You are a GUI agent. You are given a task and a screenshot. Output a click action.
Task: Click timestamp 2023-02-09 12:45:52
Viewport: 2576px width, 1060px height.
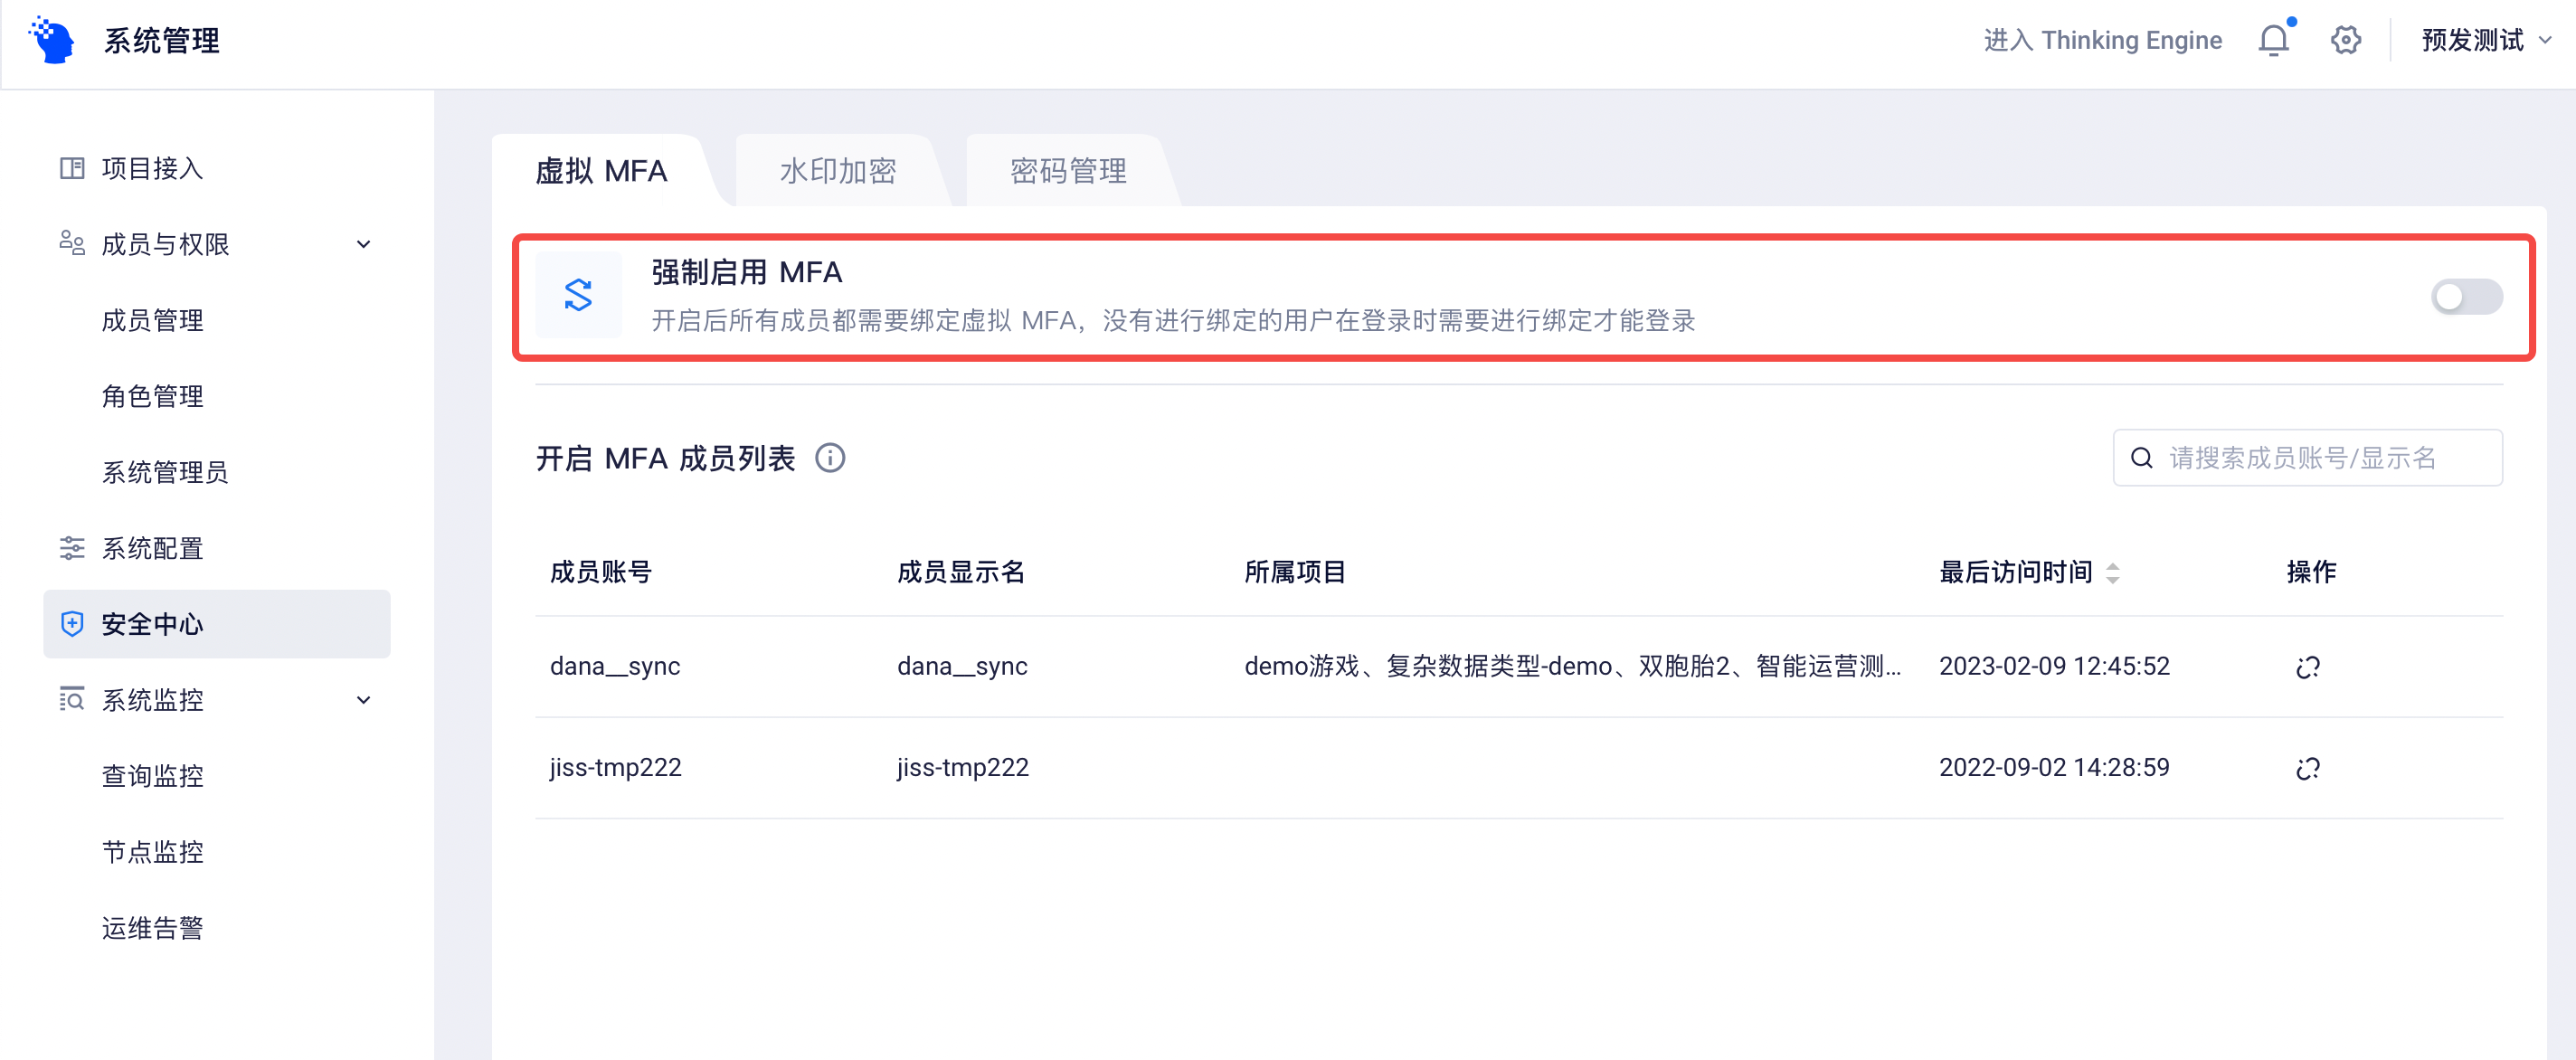tap(2054, 666)
